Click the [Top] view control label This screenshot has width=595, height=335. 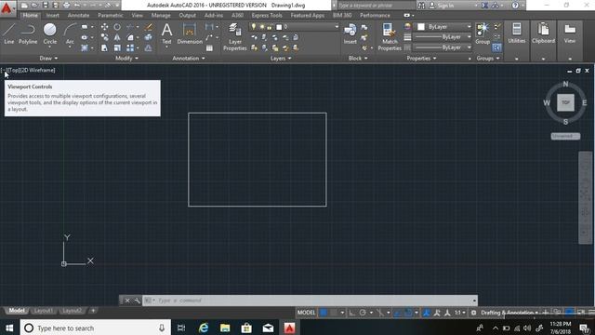click(x=13, y=70)
